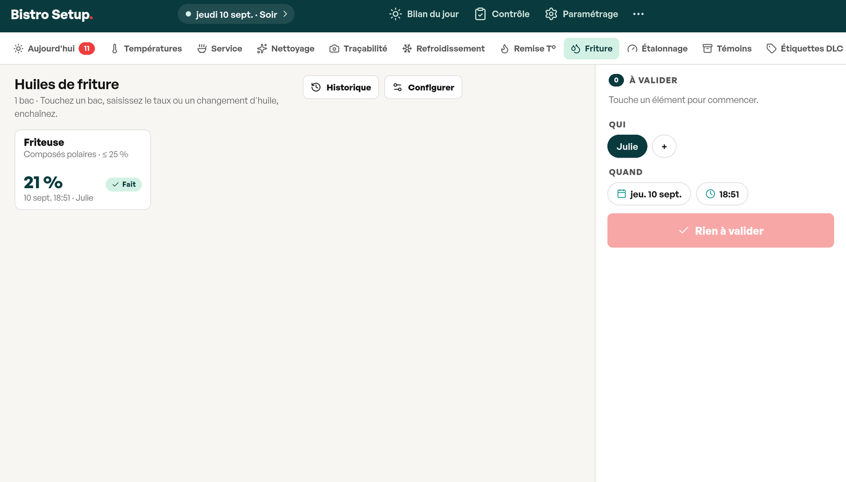
Task: Click the Rien à valider button
Action: (x=721, y=230)
